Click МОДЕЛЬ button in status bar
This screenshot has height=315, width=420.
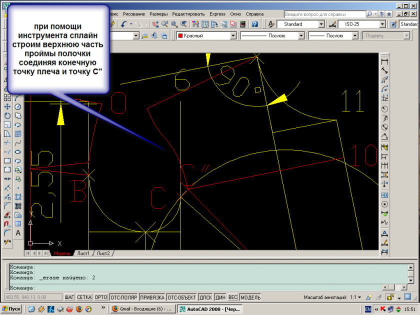tap(250, 297)
